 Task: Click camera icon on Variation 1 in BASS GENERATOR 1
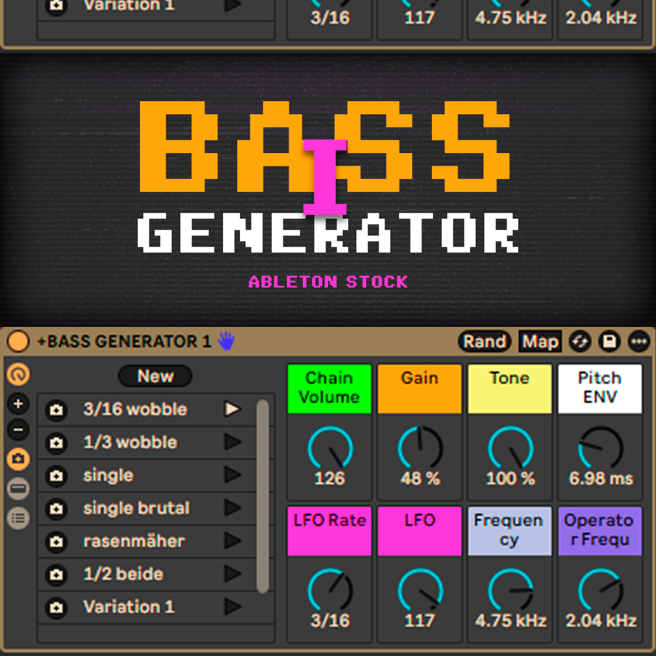point(56,607)
